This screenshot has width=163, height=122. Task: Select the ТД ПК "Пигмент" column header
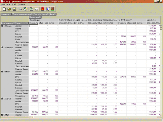tap(132, 20)
